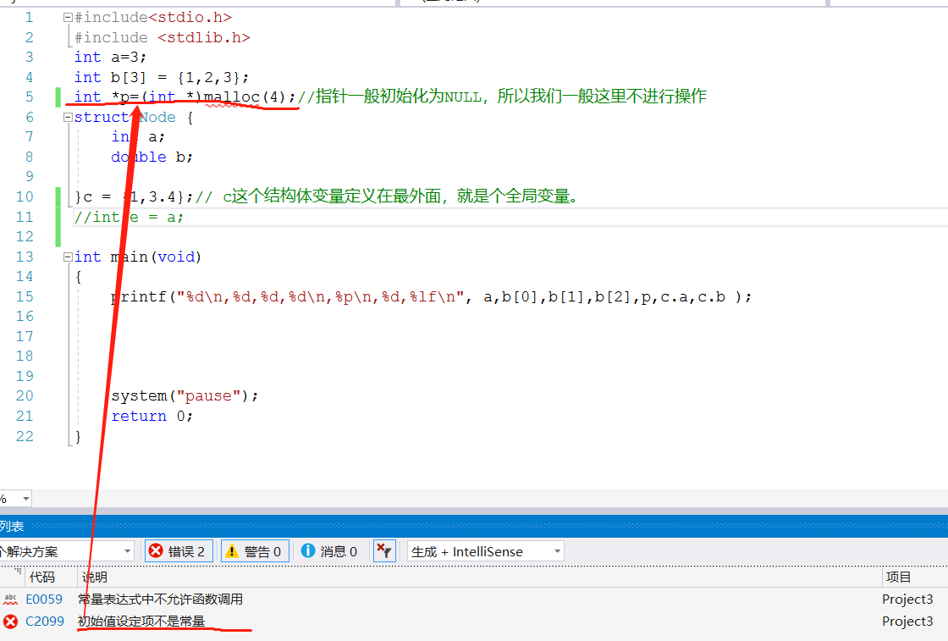Viewport: 948px width, 641px height.
Task: Click system("pause") on line 20
Action: 185,396
